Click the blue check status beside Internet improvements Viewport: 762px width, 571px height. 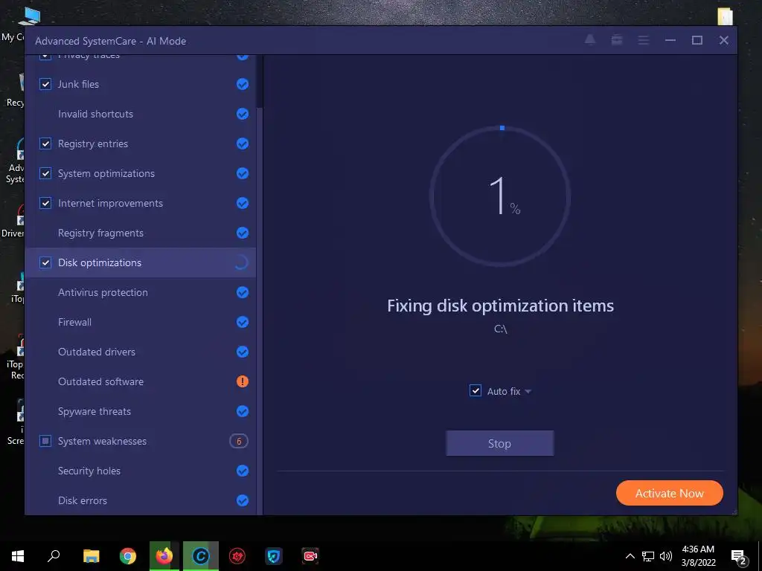[243, 203]
